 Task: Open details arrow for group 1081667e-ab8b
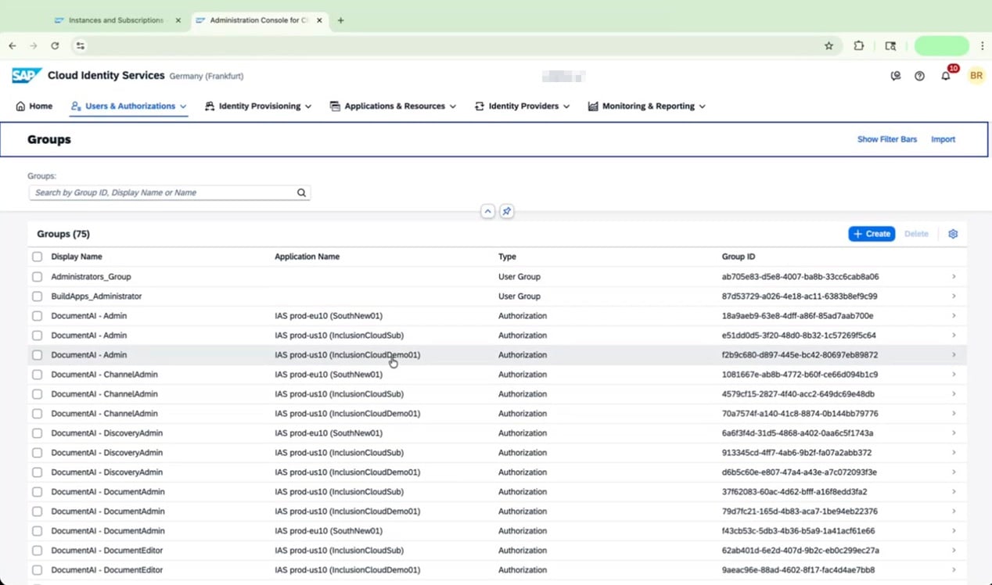pos(954,375)
